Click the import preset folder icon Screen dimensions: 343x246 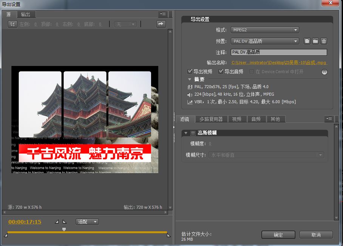point(315,41)
